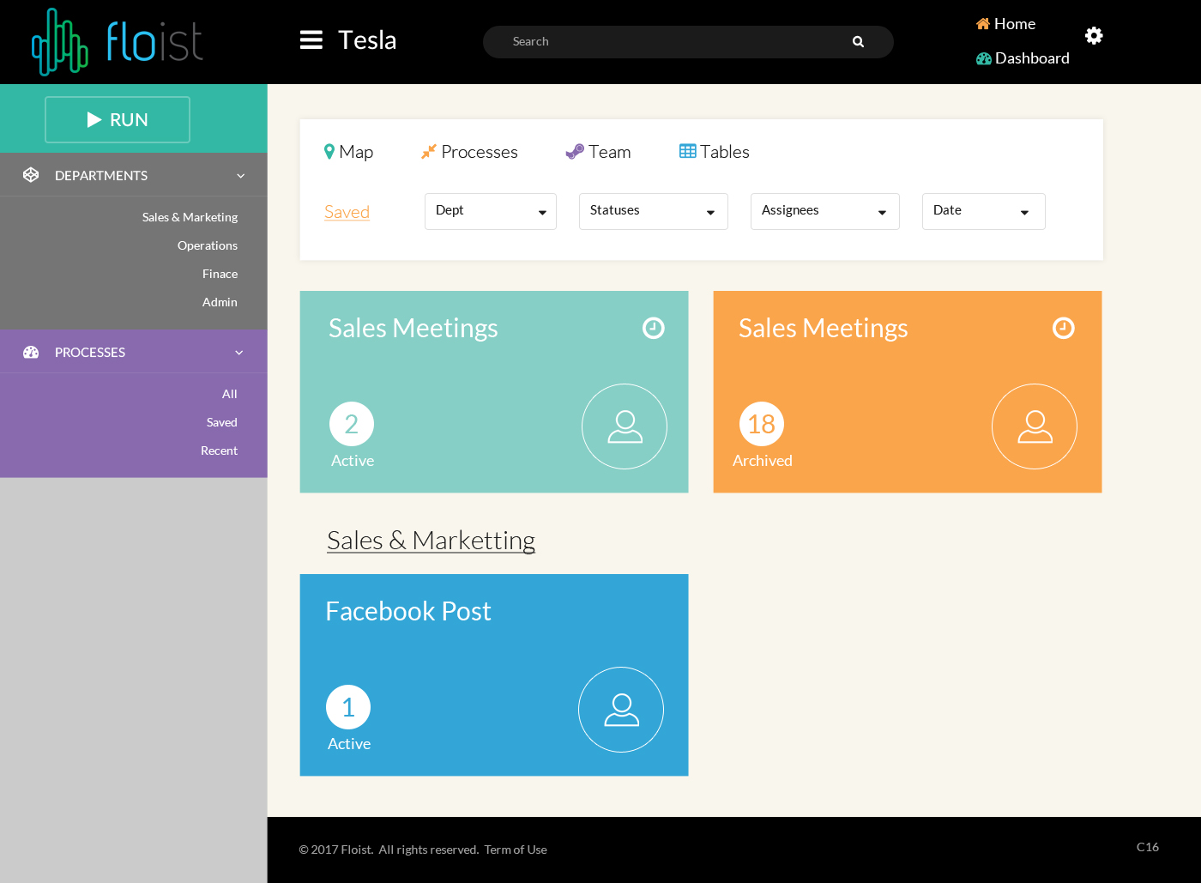This screenshot has width=1201, height=883.
Task: Click user avatar on Facebook Post card
Action: 621,710
